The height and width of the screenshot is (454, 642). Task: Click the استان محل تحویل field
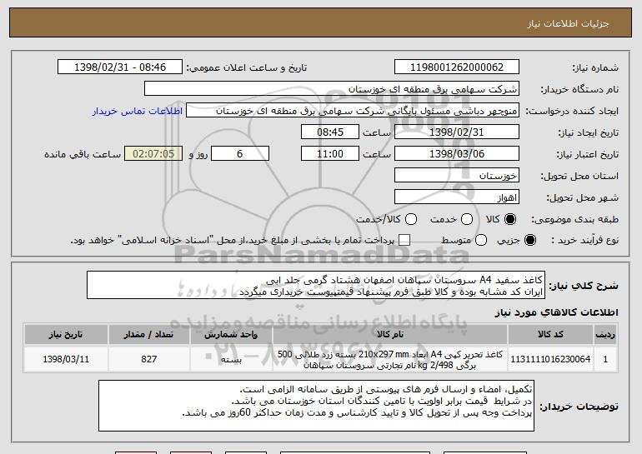tap(457, 176)
